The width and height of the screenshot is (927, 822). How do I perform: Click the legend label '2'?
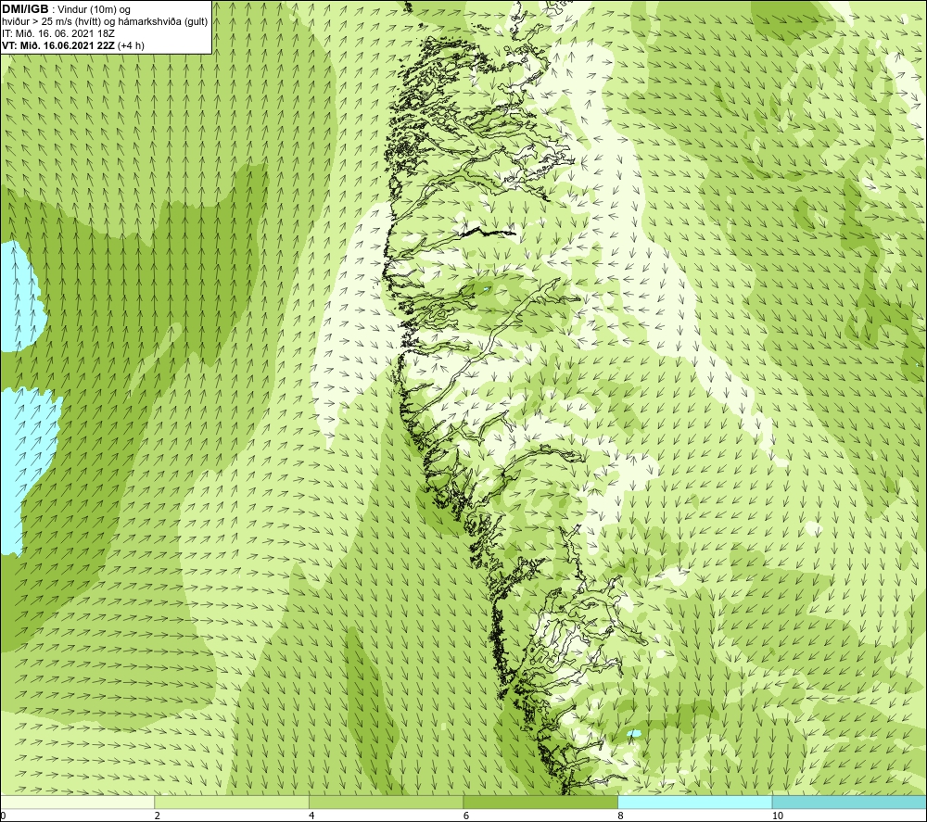click(158, 816)
